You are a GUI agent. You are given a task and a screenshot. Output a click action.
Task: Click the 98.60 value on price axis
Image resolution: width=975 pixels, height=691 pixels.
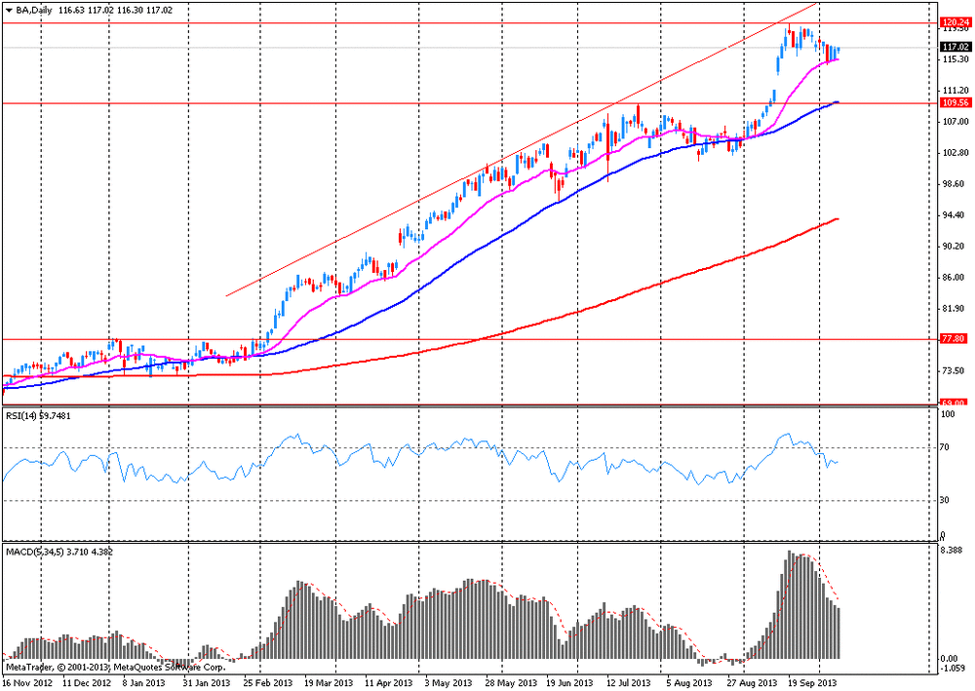coord(955,184)
